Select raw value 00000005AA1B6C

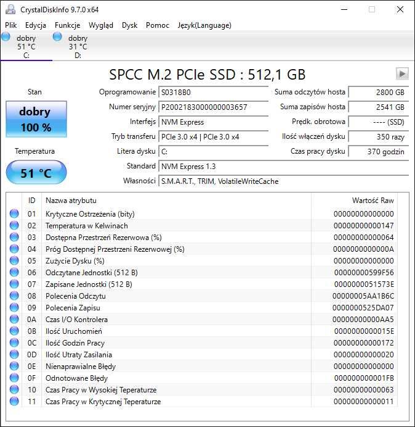pos(363,296)
